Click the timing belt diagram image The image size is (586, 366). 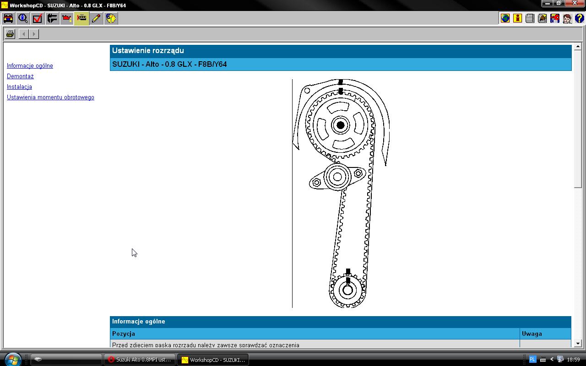coord(341,193)
